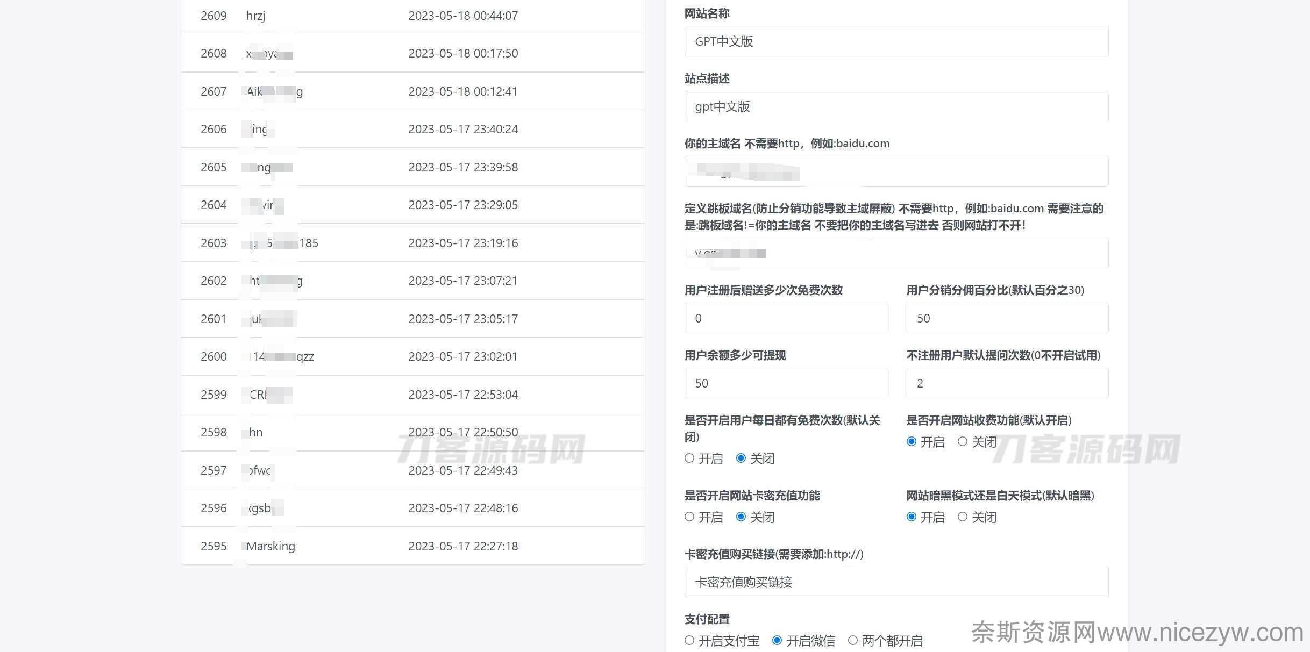Click timestamp 2023-05-17 23:29:05
Image resolution: width=1310 pixels, height=652 pixels.
463,205
